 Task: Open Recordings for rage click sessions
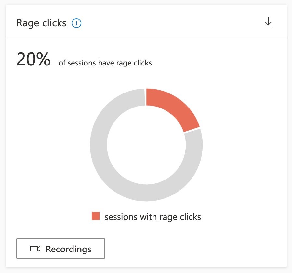coord(60,249)
